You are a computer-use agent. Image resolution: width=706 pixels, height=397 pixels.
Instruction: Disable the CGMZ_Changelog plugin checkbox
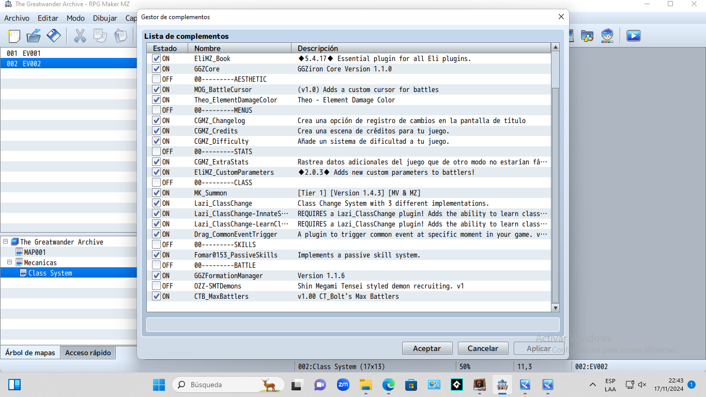(156, 120)
